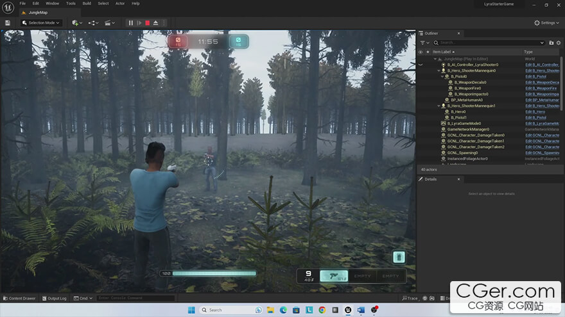Click the Unreal Engine logo icon
This screenshot has width=565, height=317.
(8, 7)
